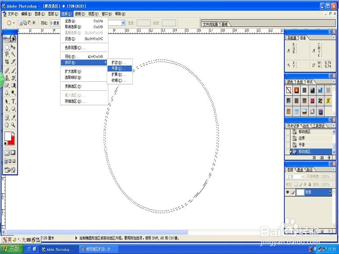Open the 不透明度 opacity dropdown

click(333, 177)
